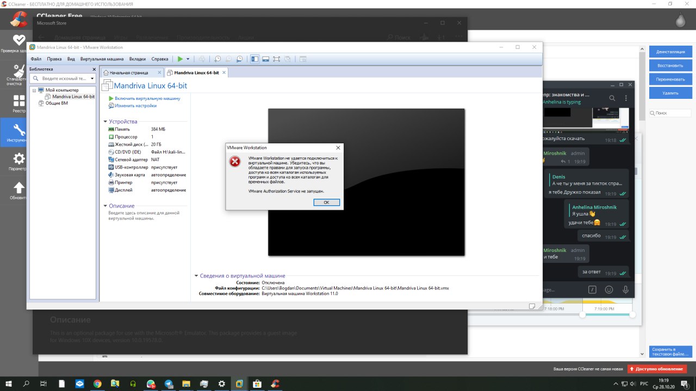The image size is (696, 391).
Task: Click the Дисплей device row
Action: [x=147, y=190]
